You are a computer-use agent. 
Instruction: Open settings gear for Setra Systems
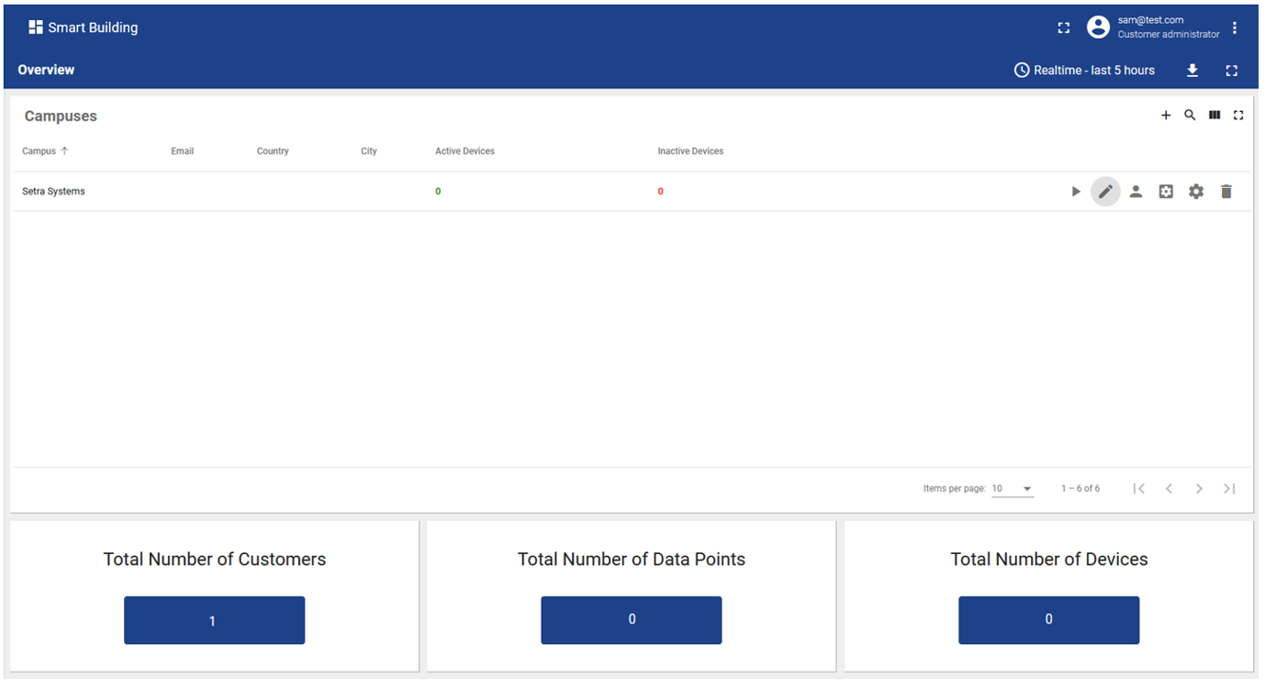pos(1195,191)
